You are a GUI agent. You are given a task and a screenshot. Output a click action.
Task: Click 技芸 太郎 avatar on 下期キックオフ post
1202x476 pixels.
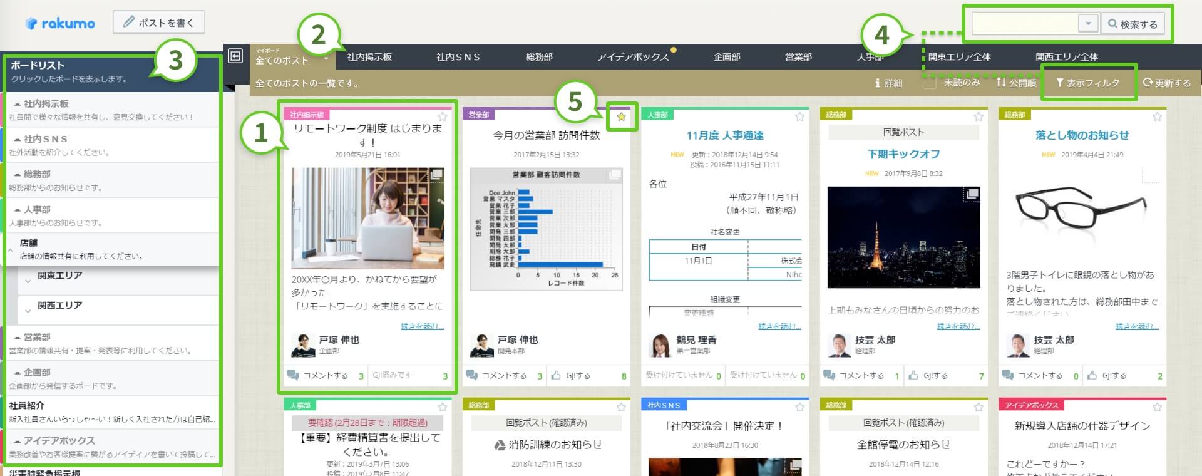pos(839,345)
